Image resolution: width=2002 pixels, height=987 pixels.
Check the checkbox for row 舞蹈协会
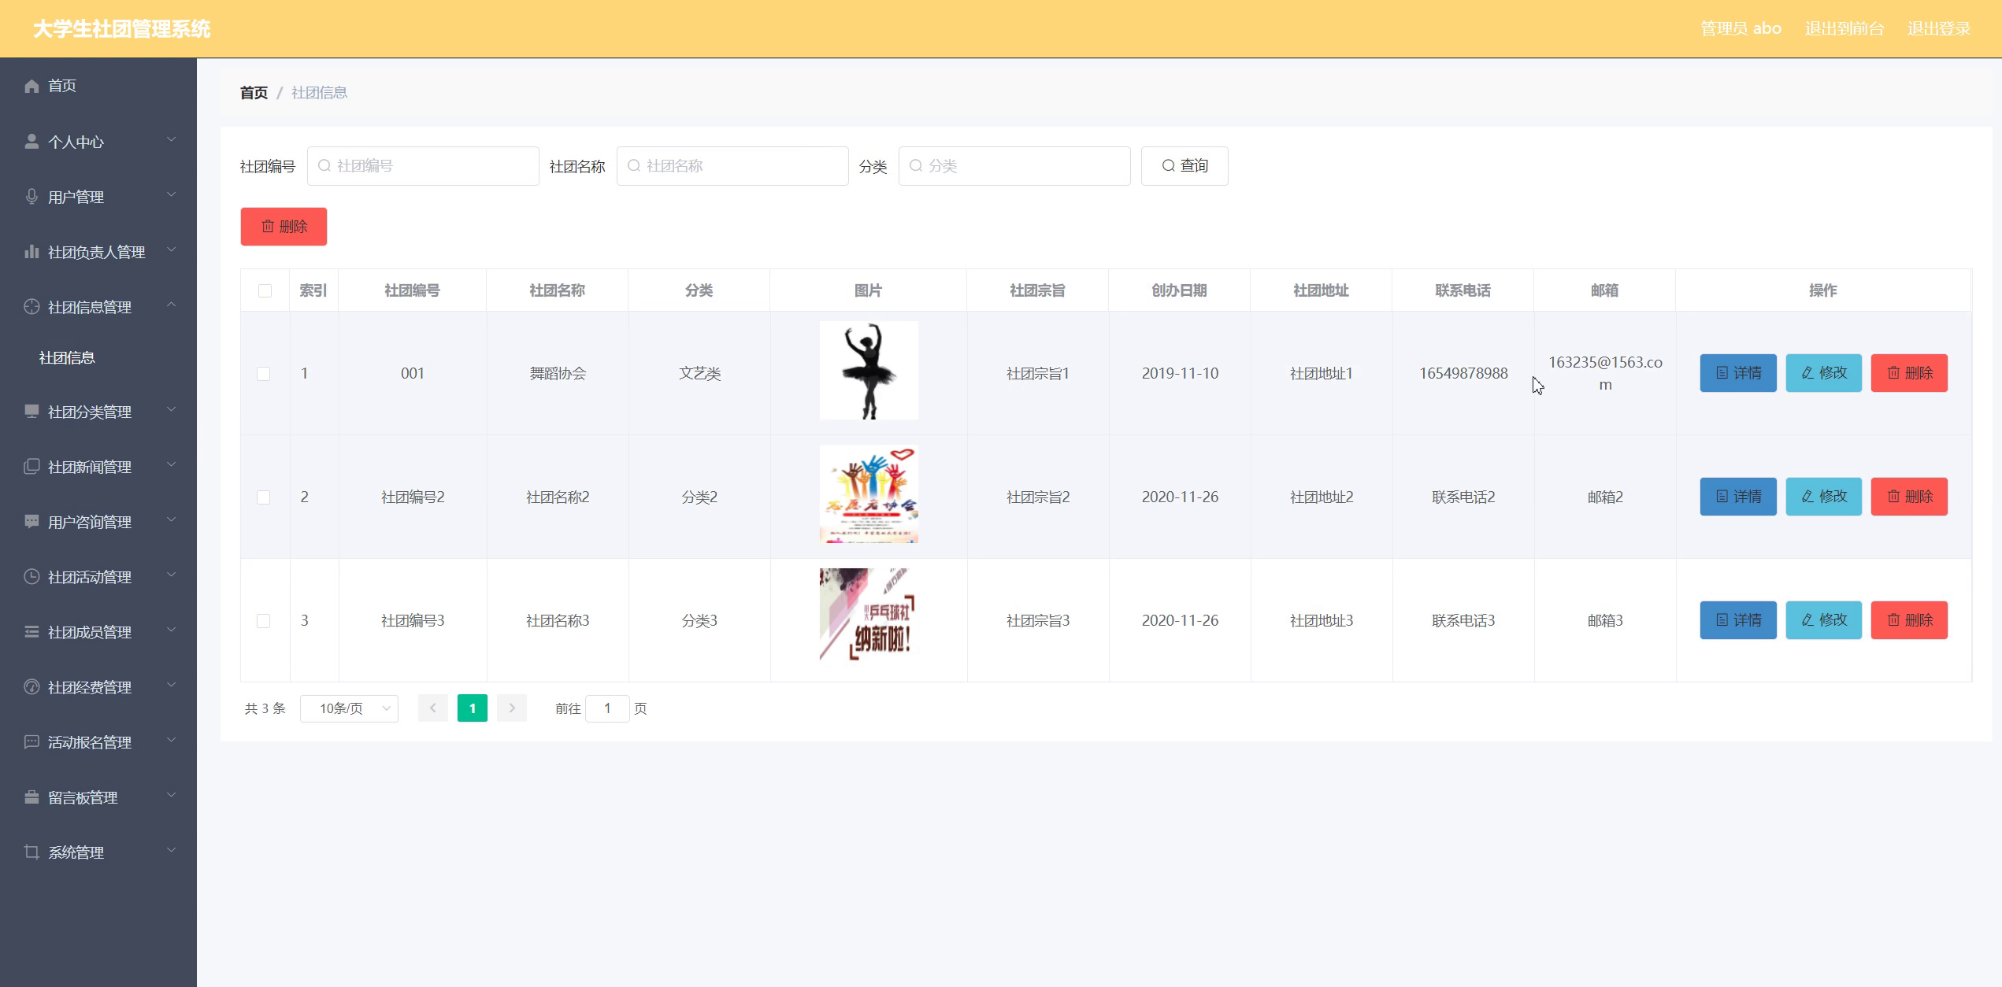pyautogui.click(x=264, y=374)
